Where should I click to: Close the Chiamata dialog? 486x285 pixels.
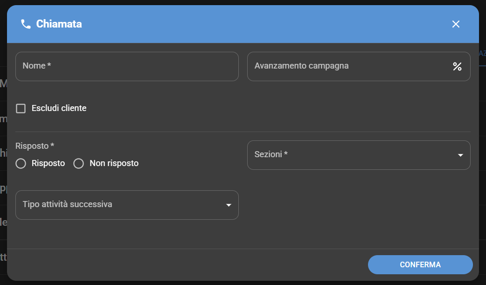pos(456,24)
